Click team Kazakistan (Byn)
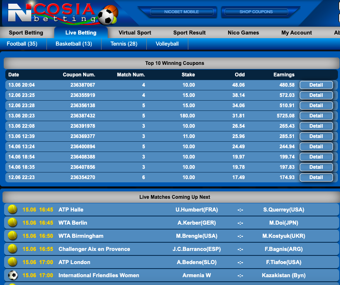 tap(284, 275)
